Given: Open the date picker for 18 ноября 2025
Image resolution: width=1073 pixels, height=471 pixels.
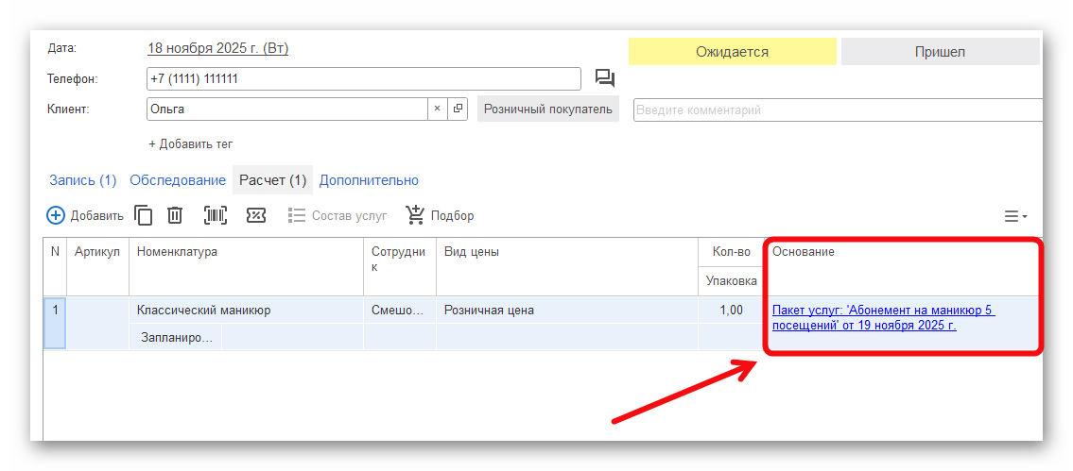Looking at the screenshot, I should pyautogui.click(x=217, y=48).
